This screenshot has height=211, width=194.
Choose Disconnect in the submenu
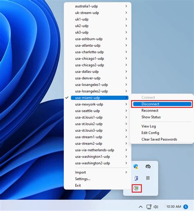(162, 104)
